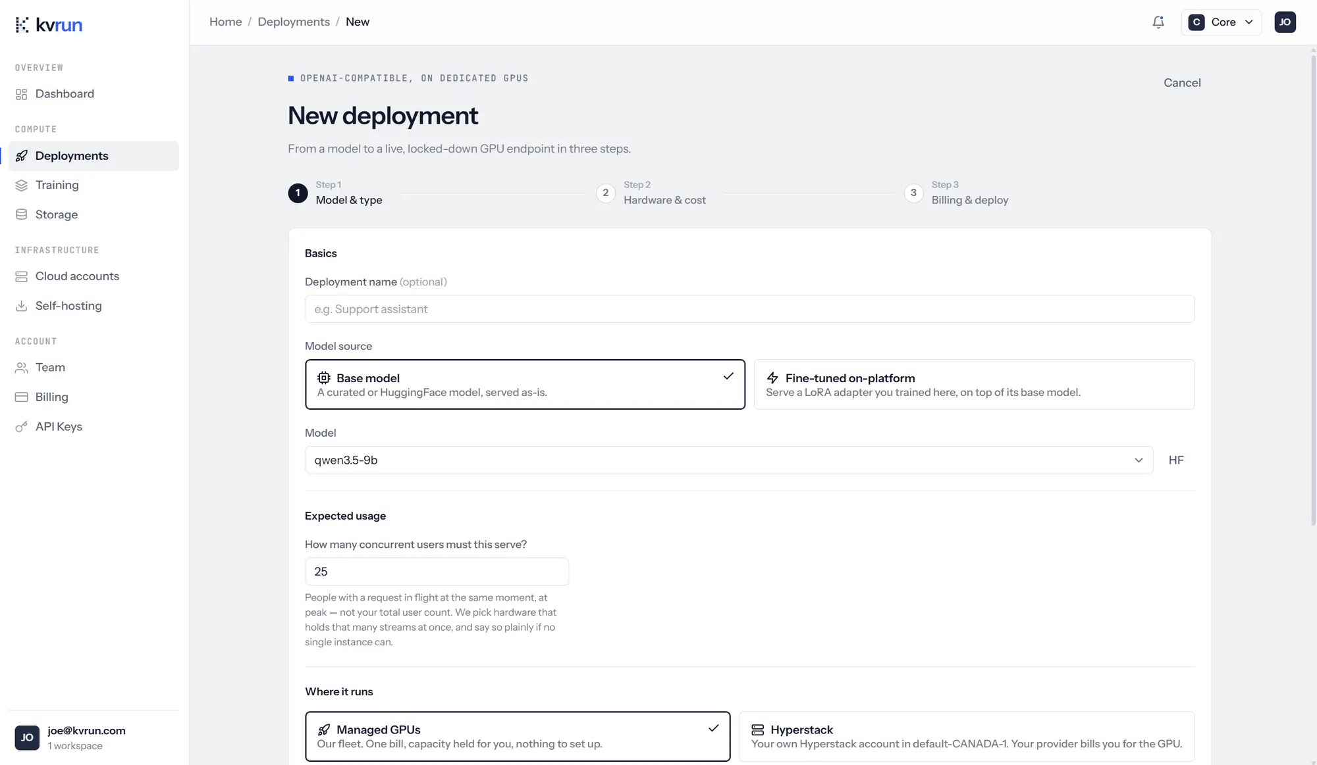The width and height of the screenshot is (1317, 765).
Task: Go to Deployments breadcrumb
Action: pos(294,22)
